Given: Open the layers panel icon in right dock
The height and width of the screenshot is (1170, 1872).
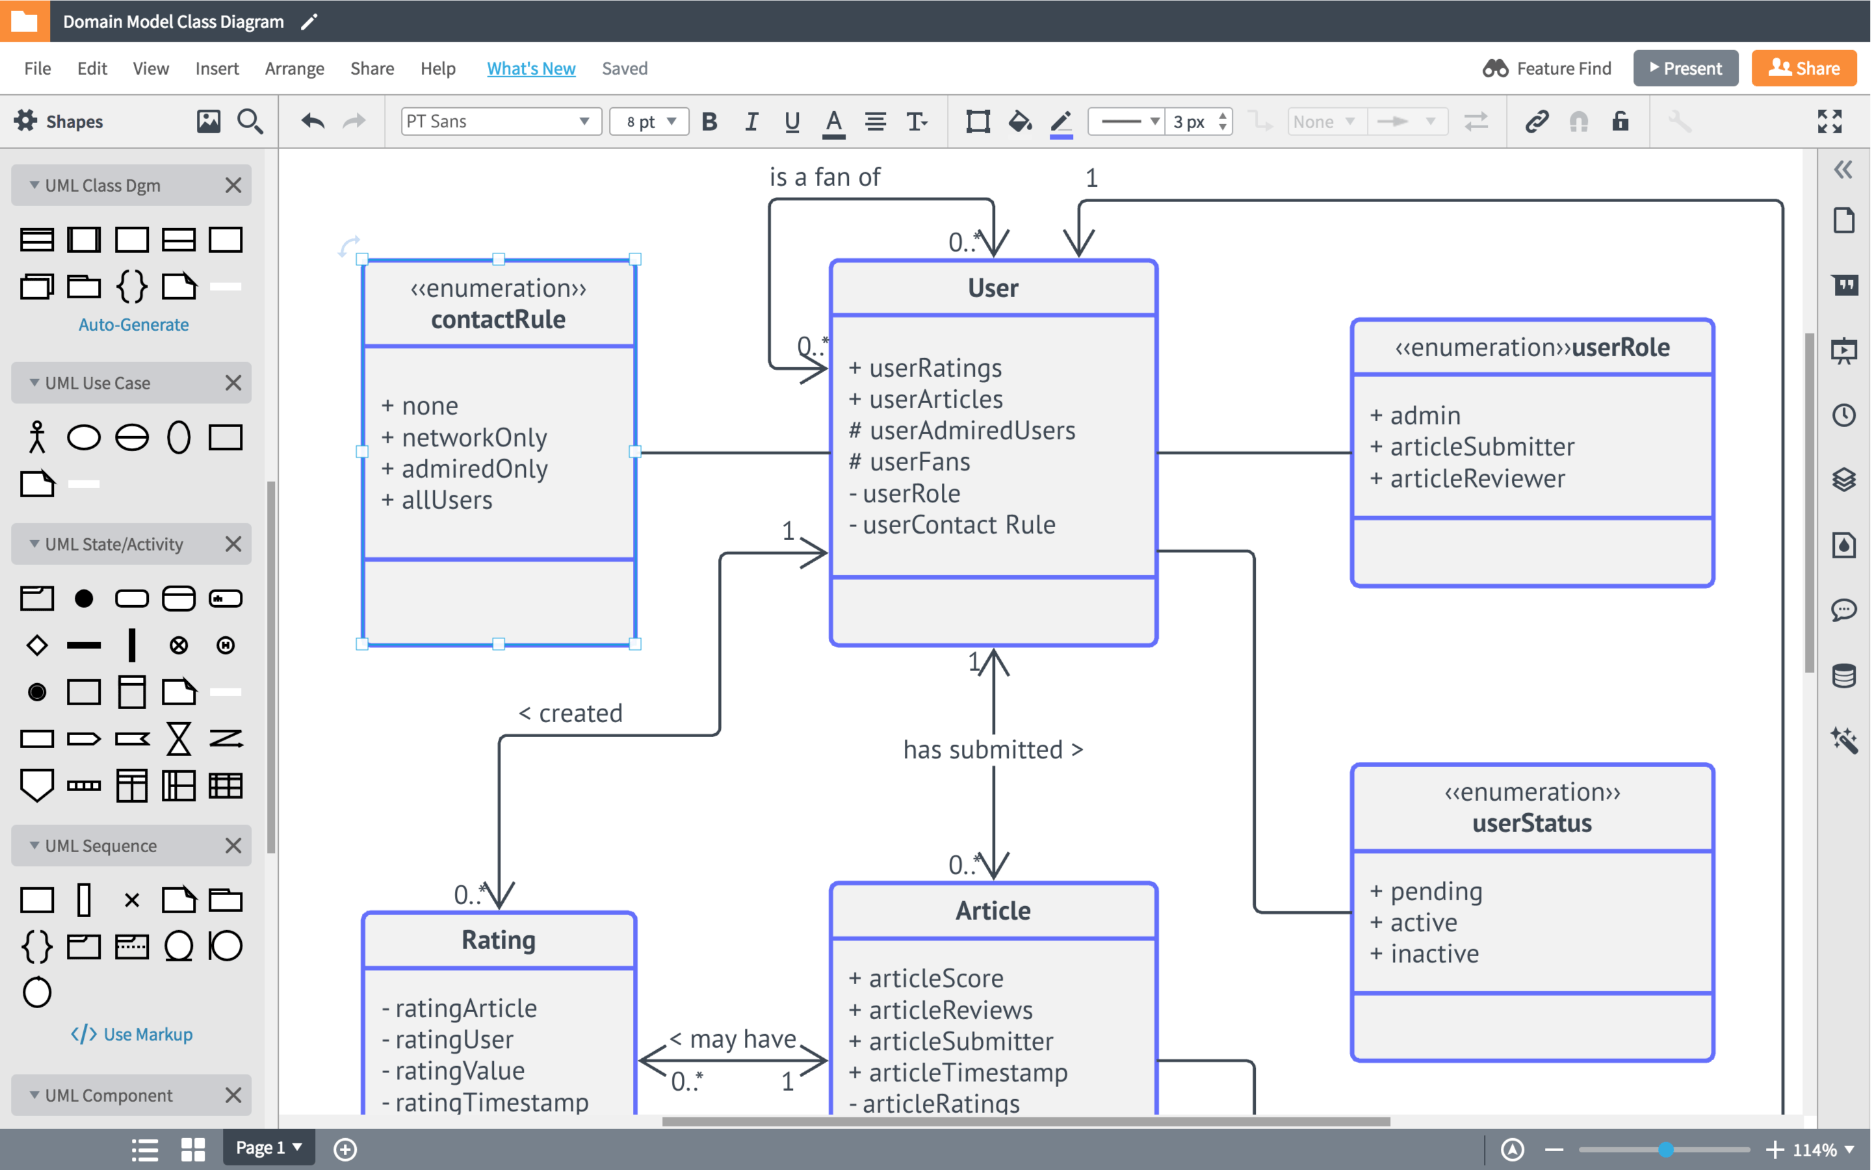Looking at the screenshot, I should (x=1843, y=480).
